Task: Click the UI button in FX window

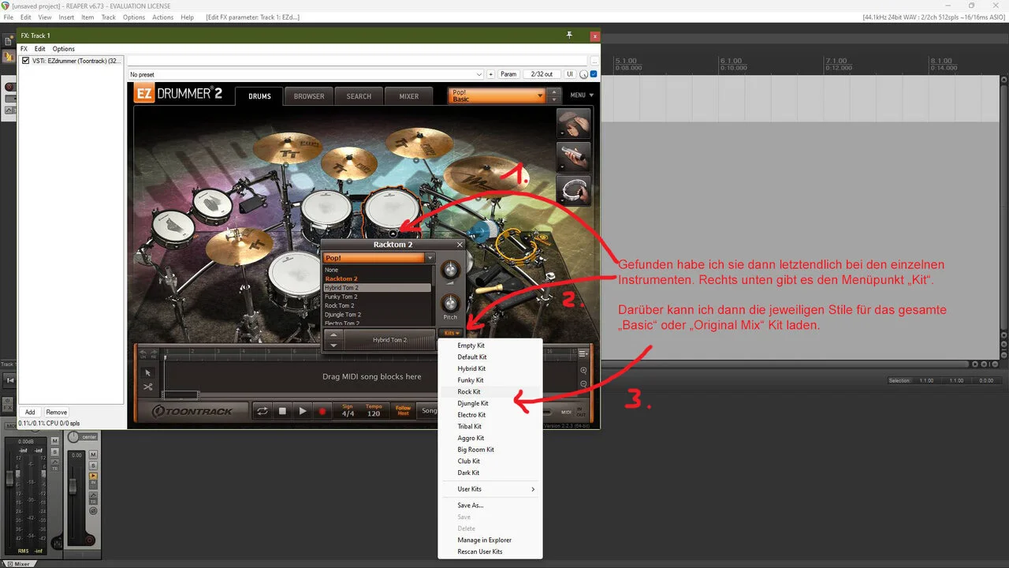Action: pos(569,74)
